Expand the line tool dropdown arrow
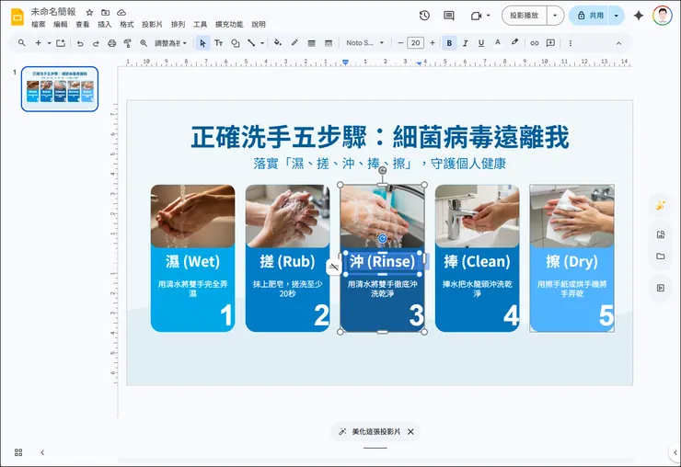This screenshot has width=681, height=467. point(262,43)
